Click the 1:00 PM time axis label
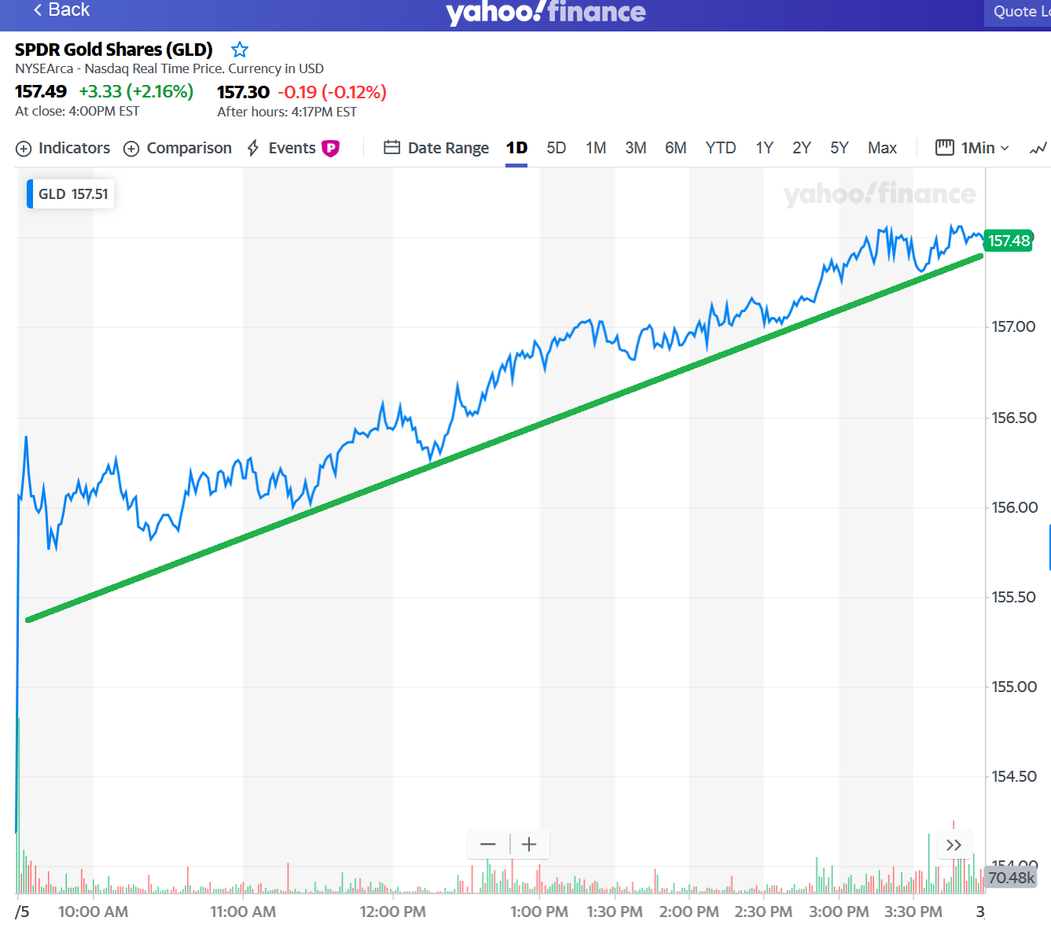 coord(539,912)
